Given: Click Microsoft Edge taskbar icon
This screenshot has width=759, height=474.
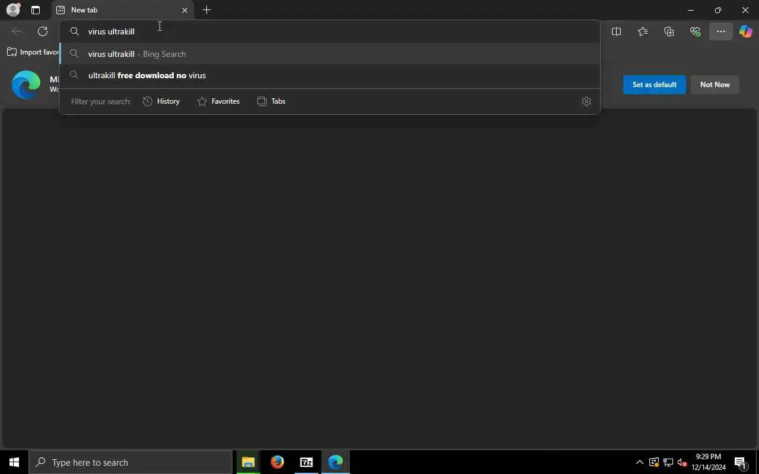Looking at the screenshot, I should pos(336,462).
